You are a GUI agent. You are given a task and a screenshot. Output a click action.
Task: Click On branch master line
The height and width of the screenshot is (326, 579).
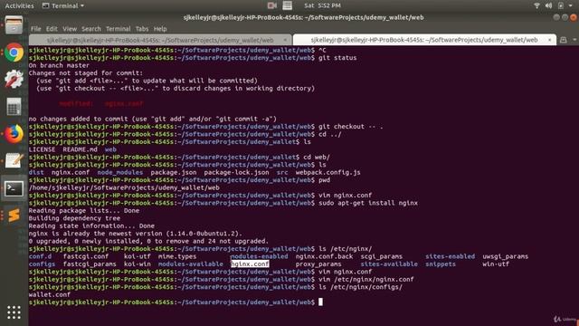click(59, 65)
